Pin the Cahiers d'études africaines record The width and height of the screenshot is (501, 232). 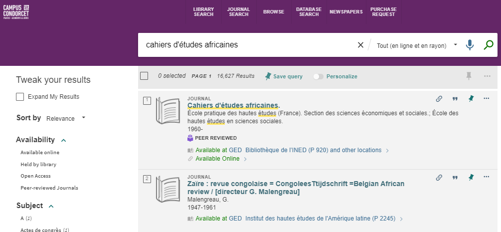click(x=471, y=99)
